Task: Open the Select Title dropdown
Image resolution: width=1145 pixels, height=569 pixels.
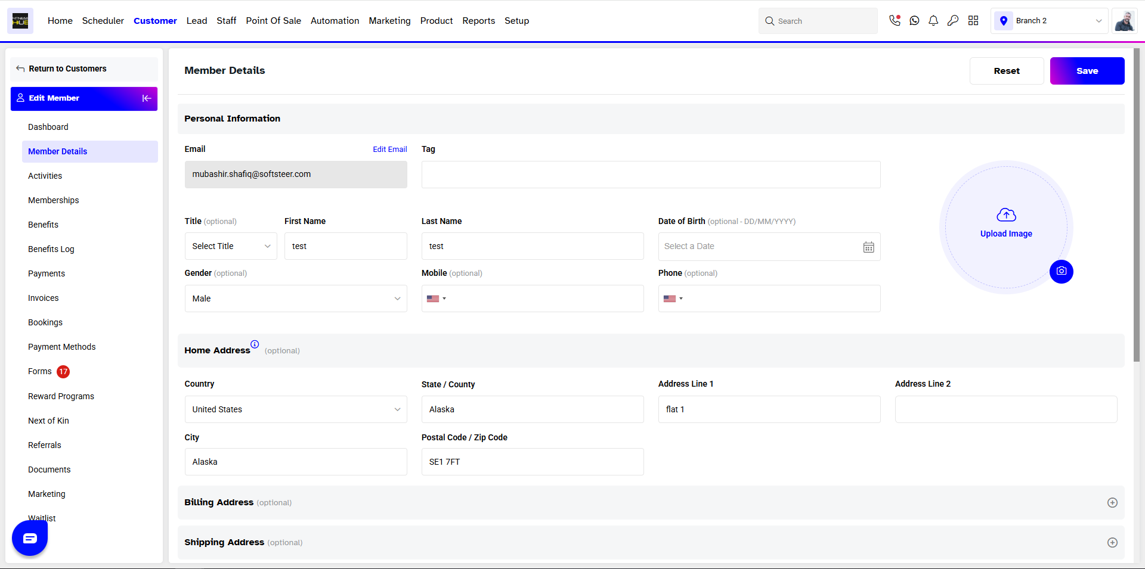Action: point(231,246)
